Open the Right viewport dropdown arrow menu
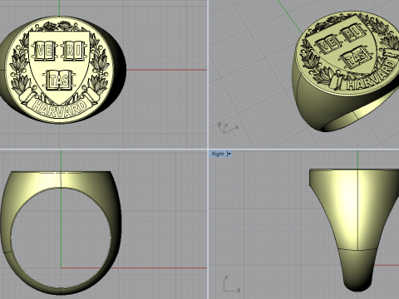This screenshot has height=299, width=399. tap(229, 154)
